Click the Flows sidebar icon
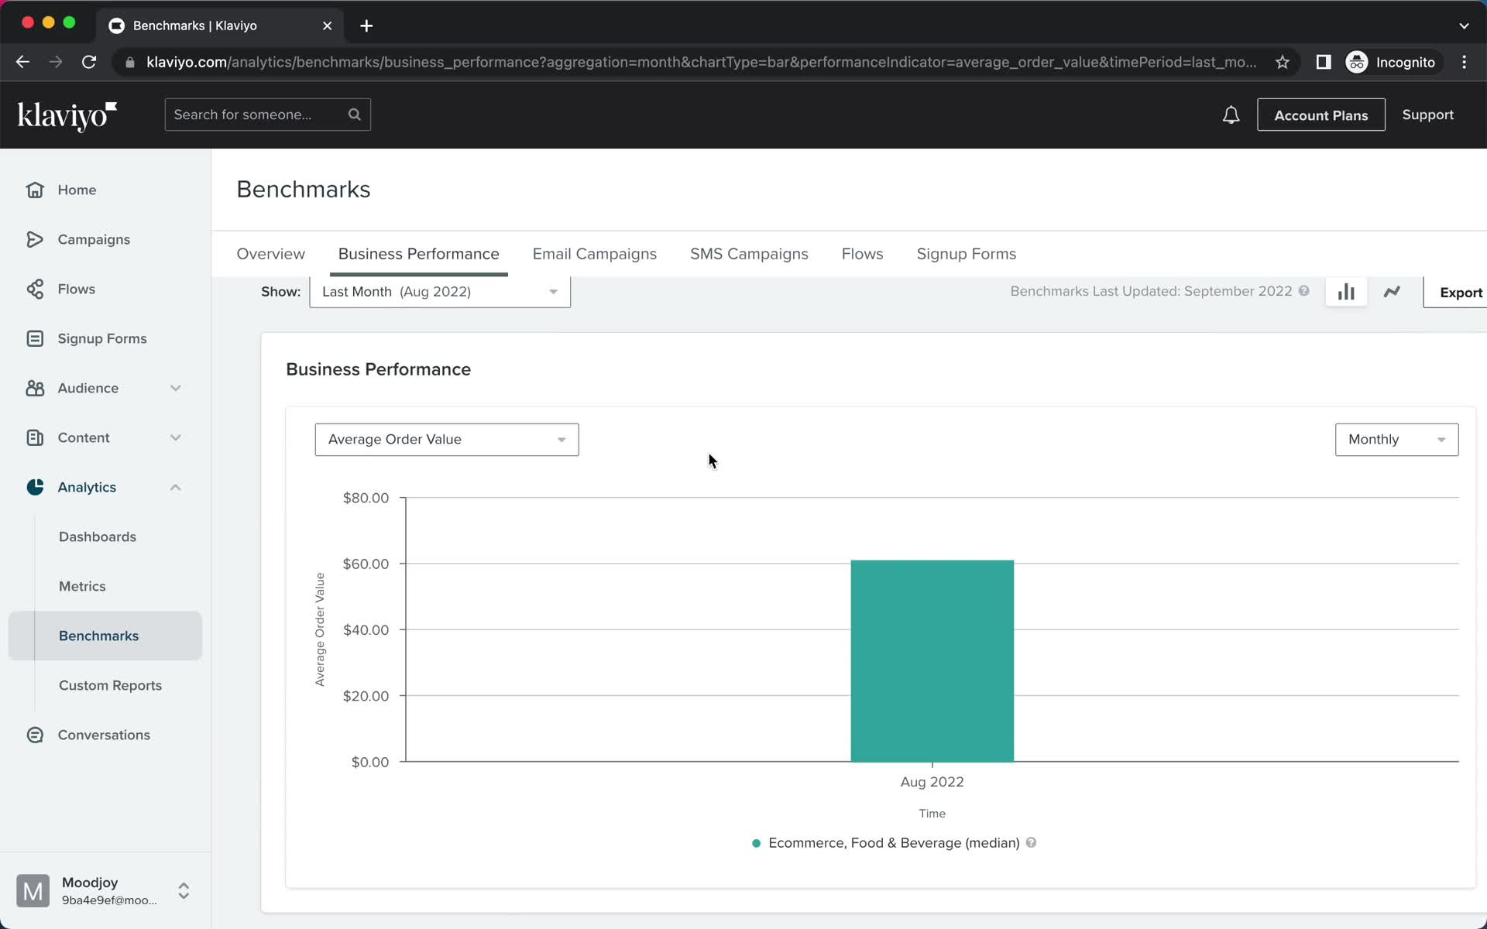Screen dimensions: 1487x929 pos(35,289)
